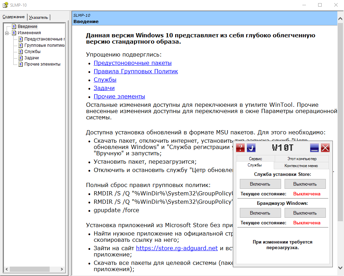This screenshot has height=276, width=344.
Task: Switch to the Содержание tab
Action: (14, 17)
